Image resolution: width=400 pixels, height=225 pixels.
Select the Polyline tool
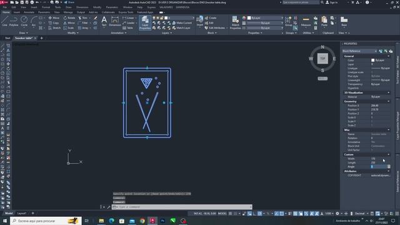pos(14,21)
